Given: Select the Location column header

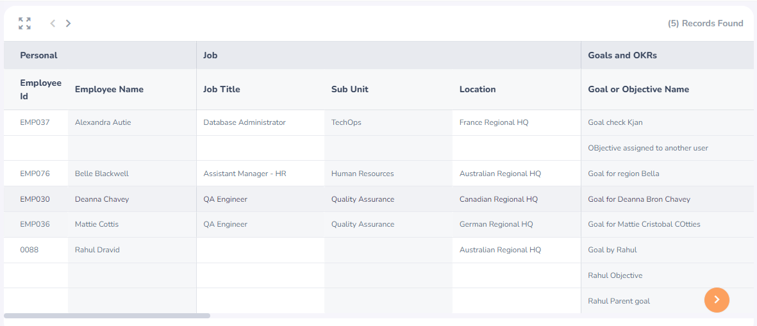Looking at the screenshot, I should tap(478, 89).
